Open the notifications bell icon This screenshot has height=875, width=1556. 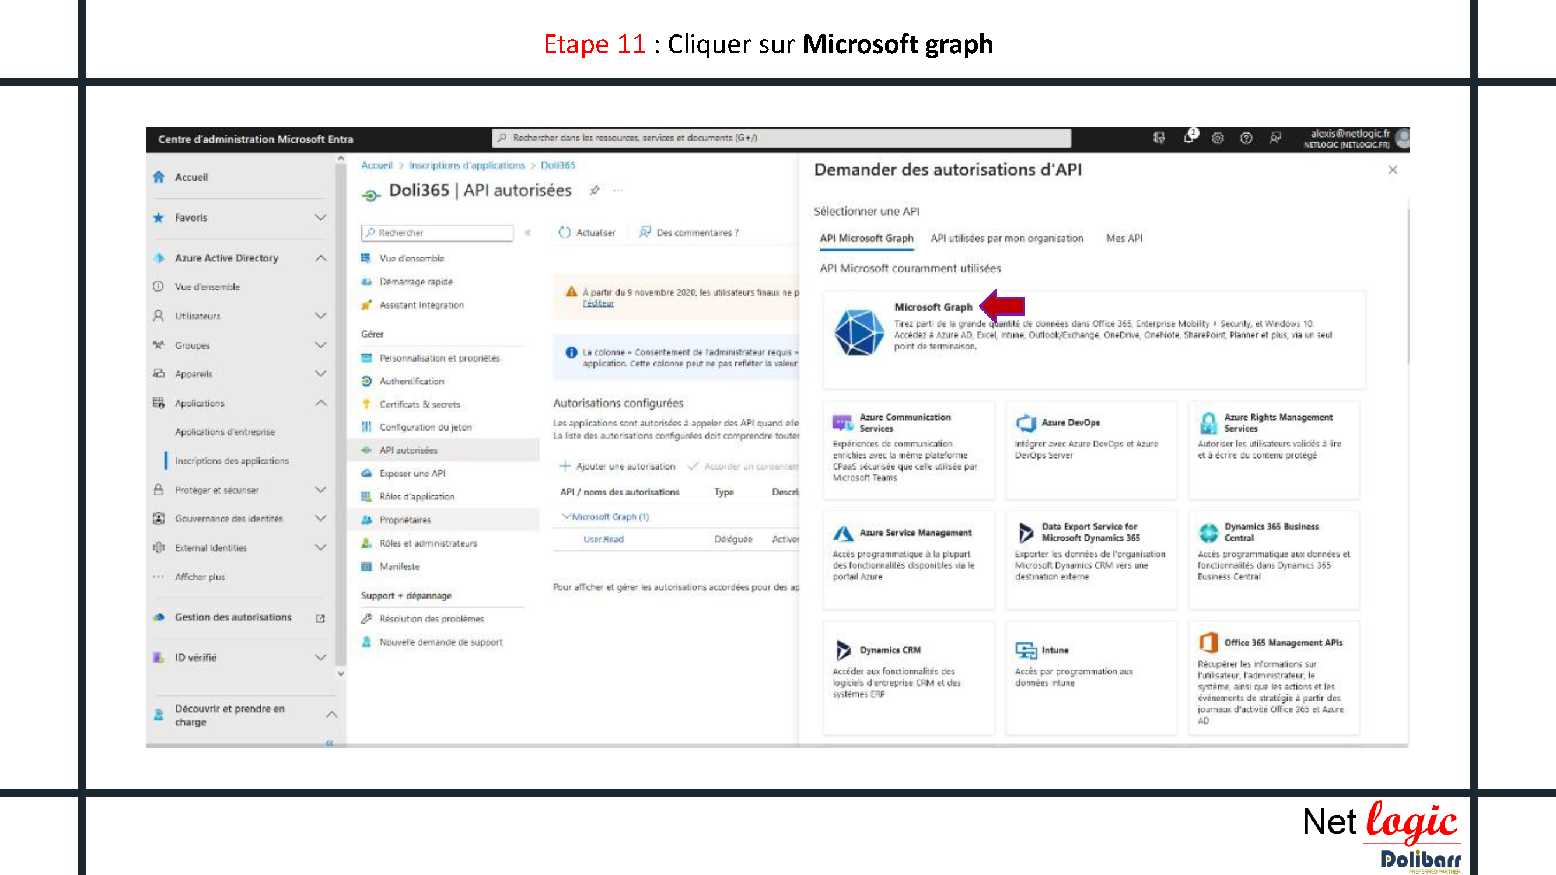(1189, 138)
